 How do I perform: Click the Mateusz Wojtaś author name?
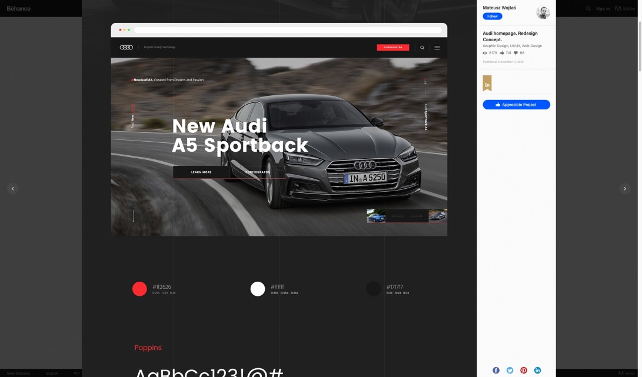[x=499, y=8]
